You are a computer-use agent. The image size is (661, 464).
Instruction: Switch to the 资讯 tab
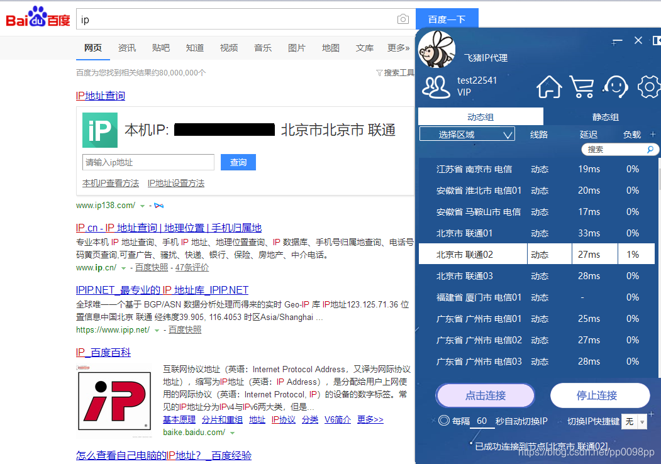(x=127, y=48)
